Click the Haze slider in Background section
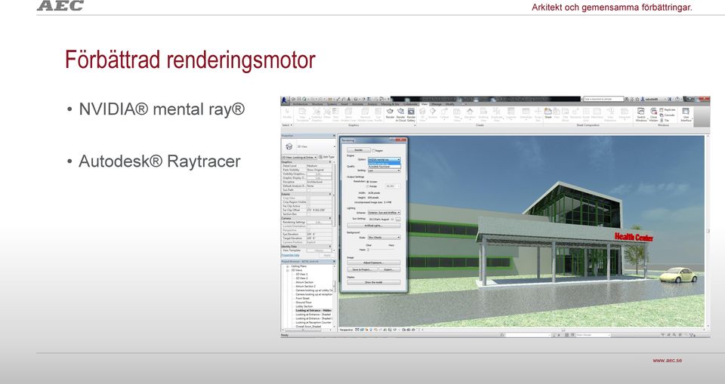725x384 pixels. coord(381,250)
